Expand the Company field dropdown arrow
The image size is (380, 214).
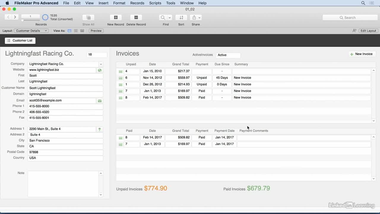101,64
